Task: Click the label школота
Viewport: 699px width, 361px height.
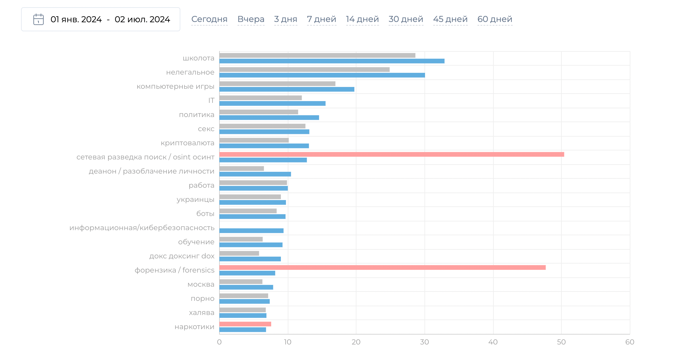Action: (x=198, y=58)
